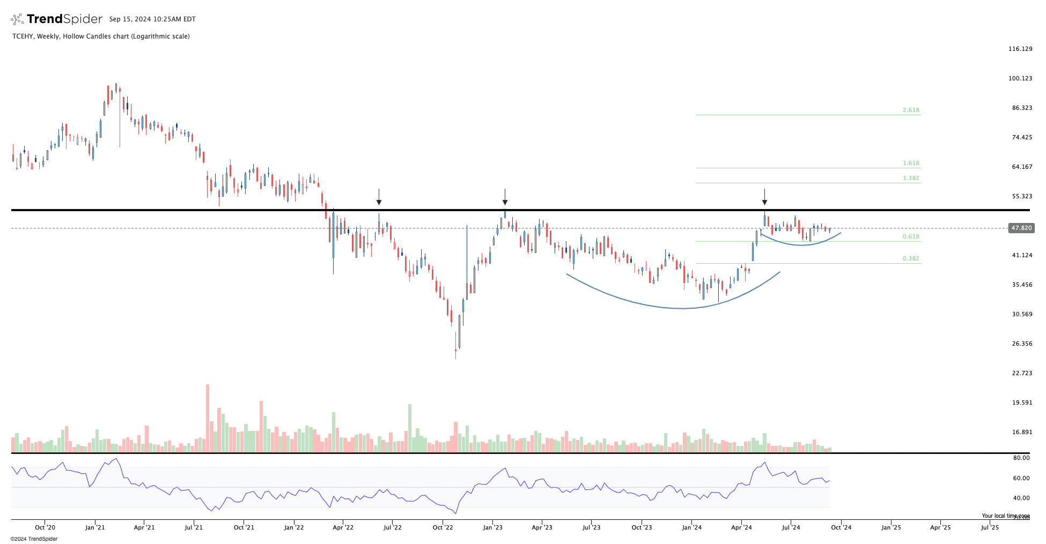
Task: Click the 47.820 current price tag
Action: (1021, 228)
